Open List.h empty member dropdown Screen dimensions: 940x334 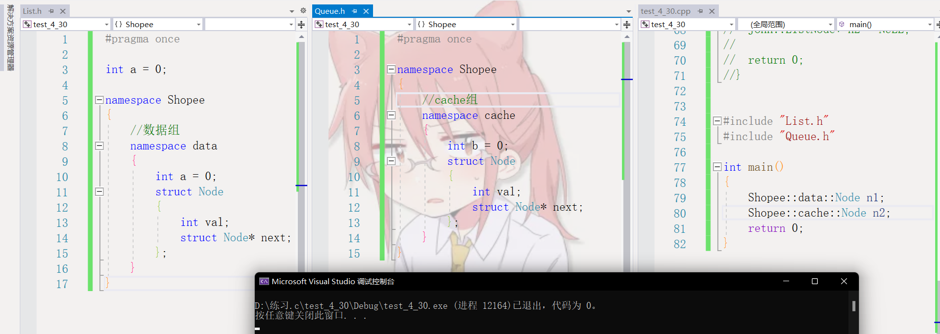tap(250, 24)
